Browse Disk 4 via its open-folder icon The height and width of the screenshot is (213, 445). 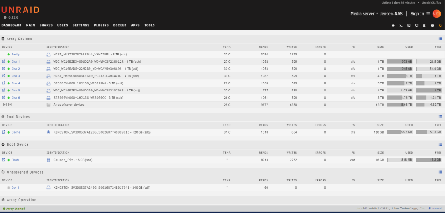(x=4, y=83)
